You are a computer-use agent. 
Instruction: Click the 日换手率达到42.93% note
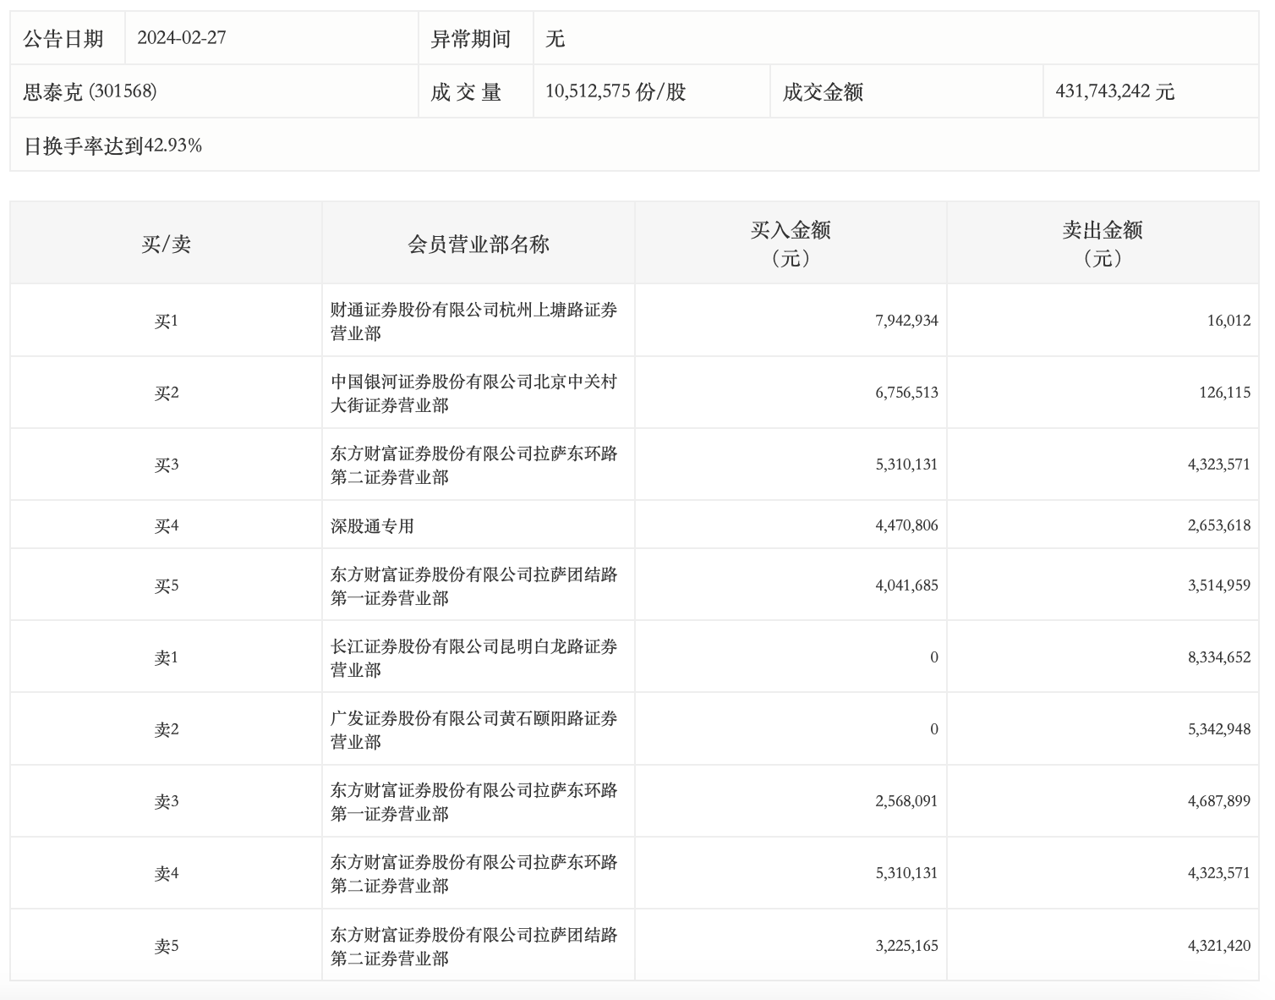113,146
